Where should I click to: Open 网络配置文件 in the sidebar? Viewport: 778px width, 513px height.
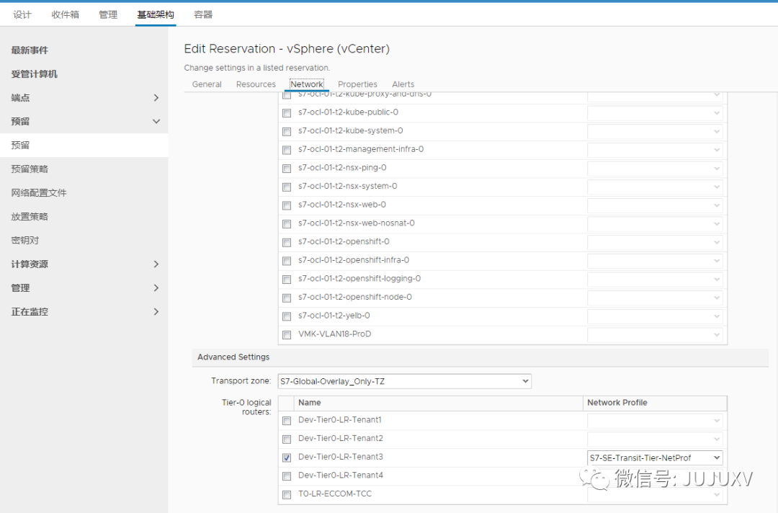[x=39, y=193]
